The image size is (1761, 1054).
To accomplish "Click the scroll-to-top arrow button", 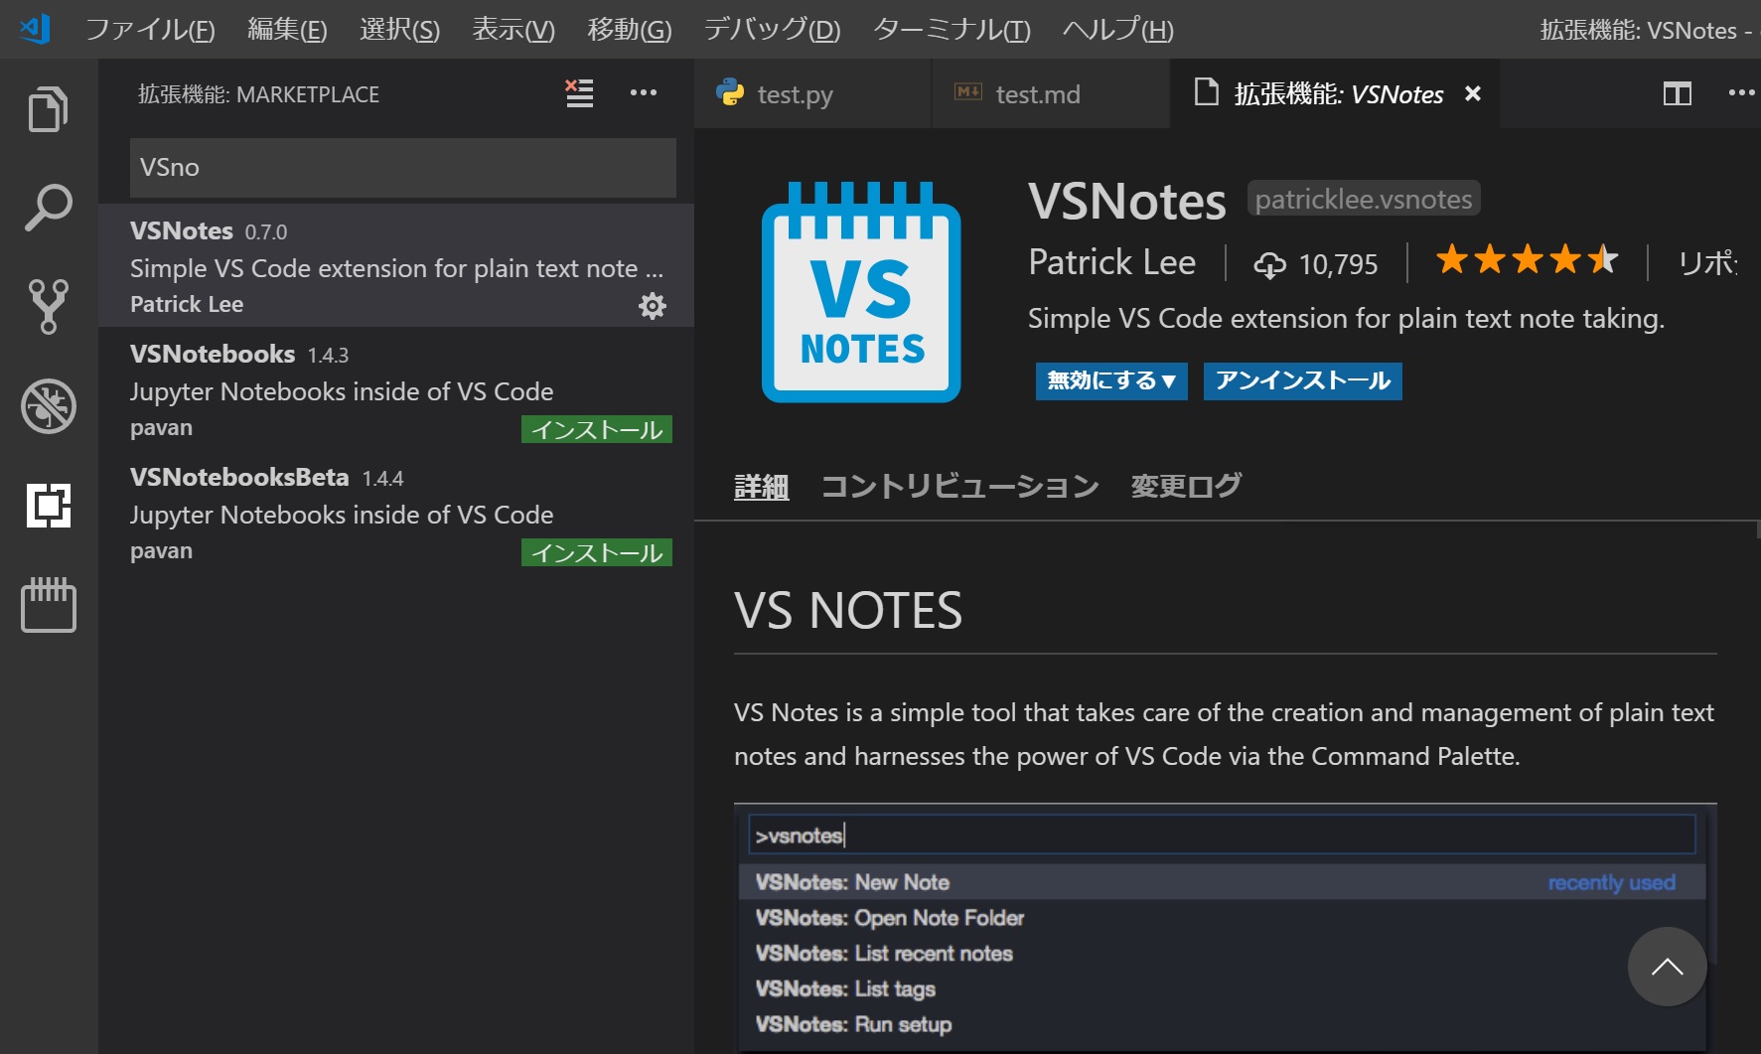I will coord(1667,966).
